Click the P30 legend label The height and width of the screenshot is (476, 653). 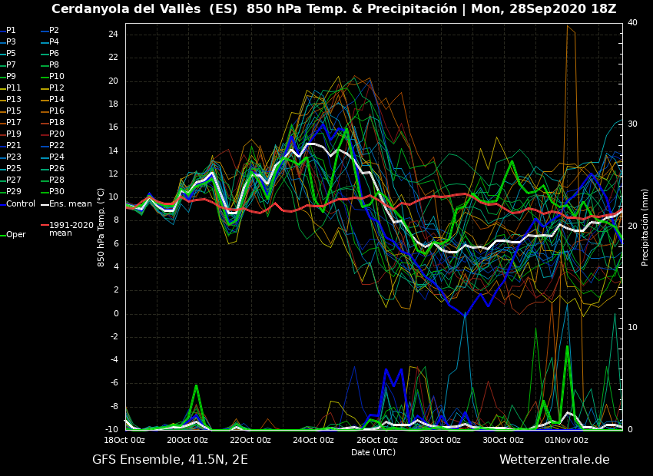point(57,192)
